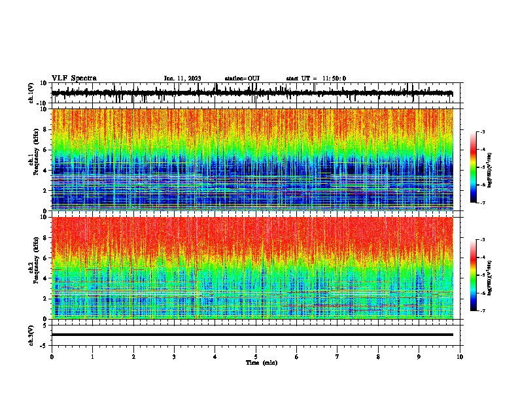Click the VLF Spectra title

(74, 78)
